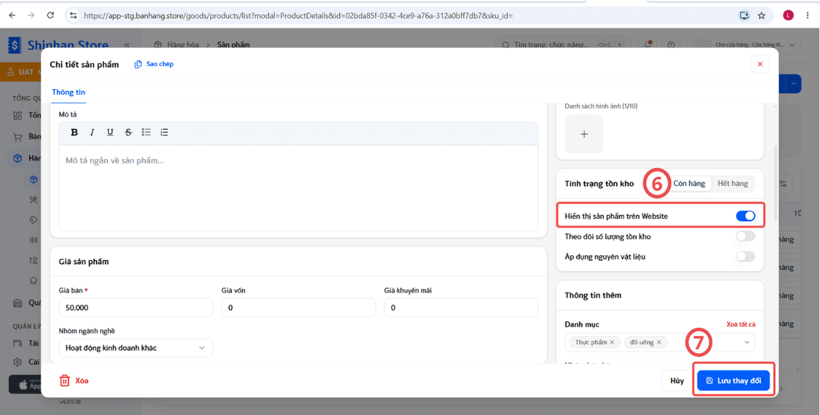Cancel with the Hủy button
The width and height of the screenshot is (820, 415).
point(677,380)
